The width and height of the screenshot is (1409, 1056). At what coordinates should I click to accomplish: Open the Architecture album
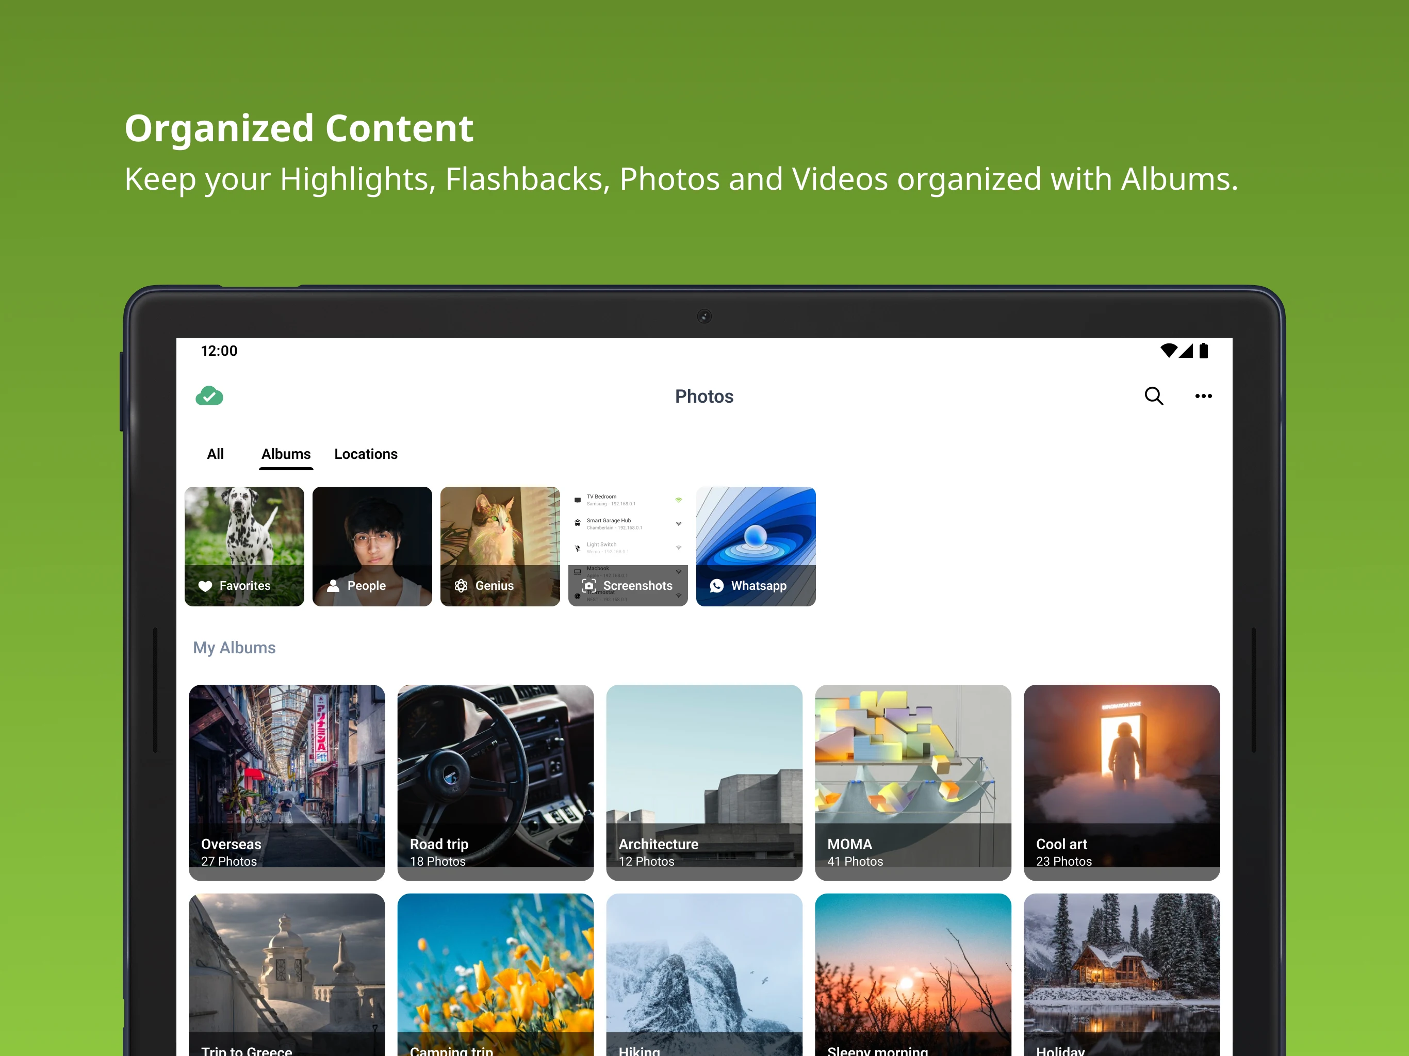click(x=704, y=782)
